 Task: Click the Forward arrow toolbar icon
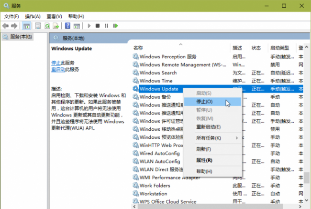click(x=14, y=26)
